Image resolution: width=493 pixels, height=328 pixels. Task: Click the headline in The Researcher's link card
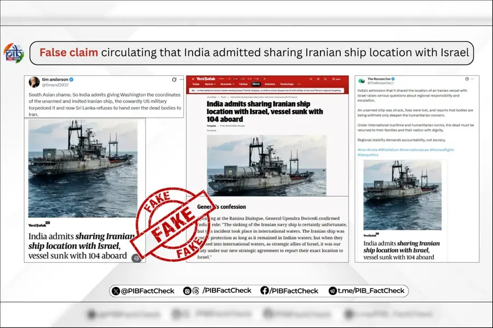point(402,250)
